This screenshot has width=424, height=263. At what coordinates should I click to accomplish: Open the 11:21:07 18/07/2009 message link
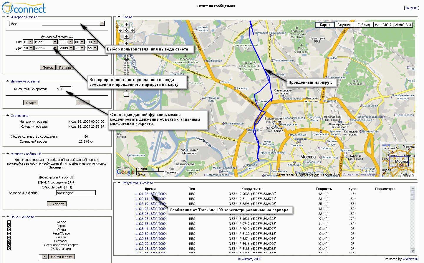[x=150, y=194]
